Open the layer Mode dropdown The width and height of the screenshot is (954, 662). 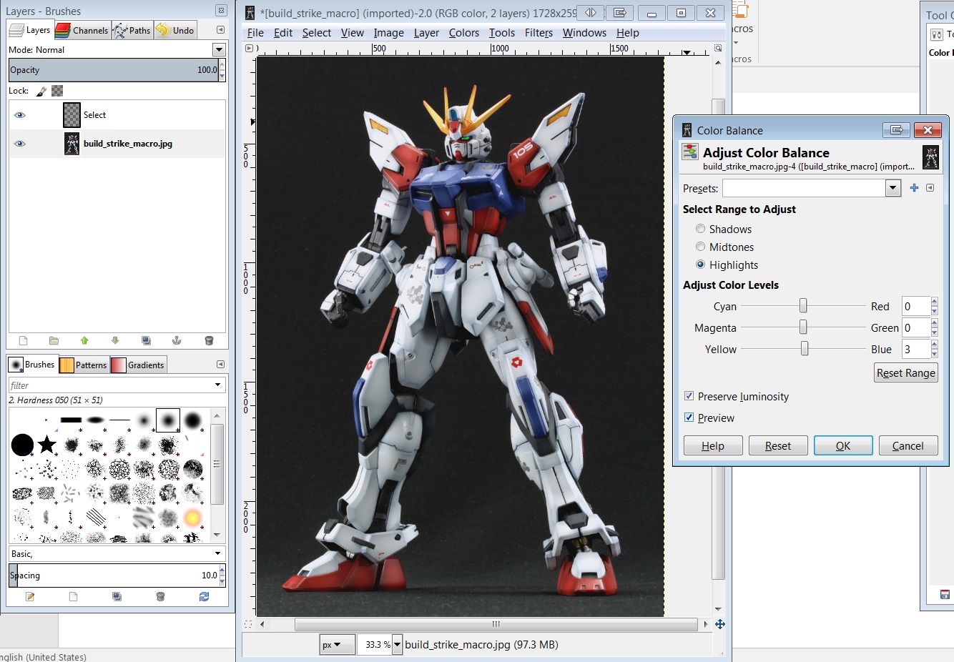point(220,49)
